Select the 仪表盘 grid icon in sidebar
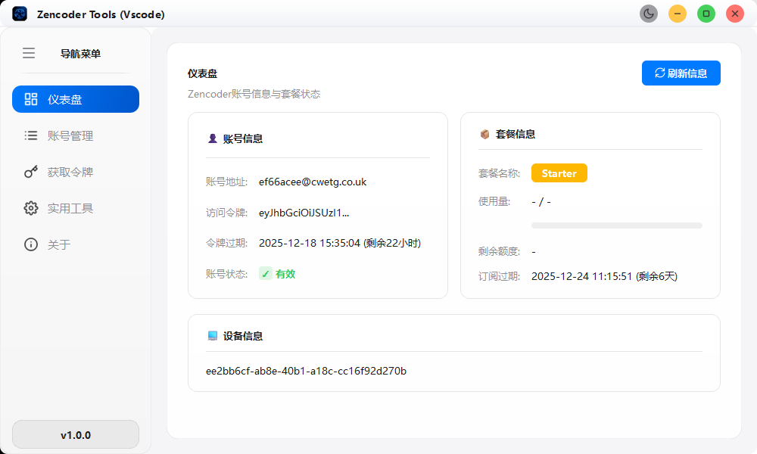 [x=30, y=98]
